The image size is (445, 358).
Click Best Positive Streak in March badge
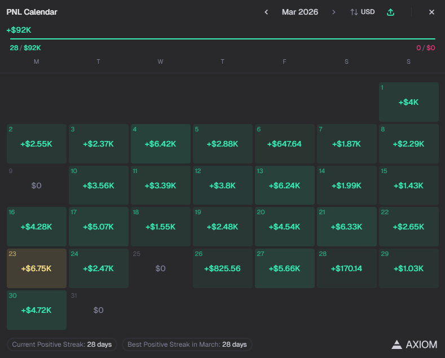pyautogui.click(x=187, y=344)
